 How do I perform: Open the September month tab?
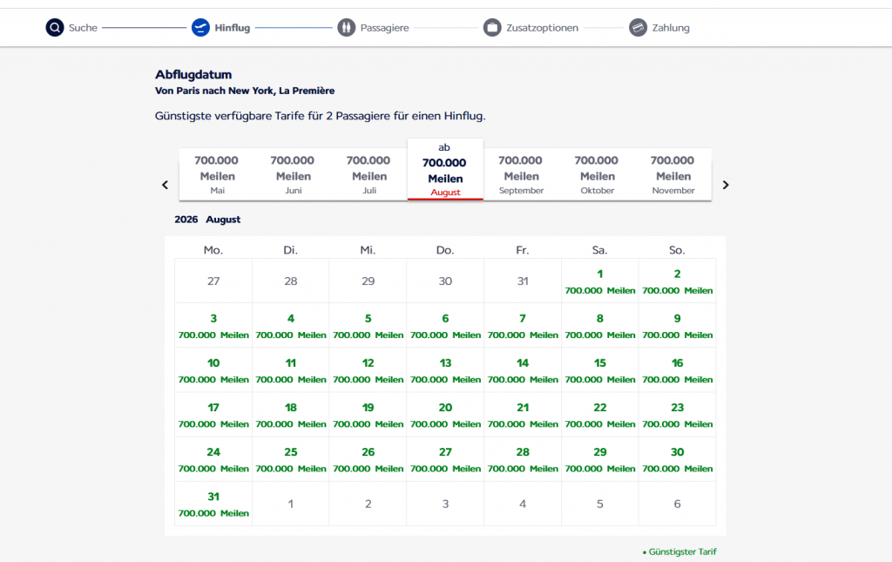coord(521,174)
